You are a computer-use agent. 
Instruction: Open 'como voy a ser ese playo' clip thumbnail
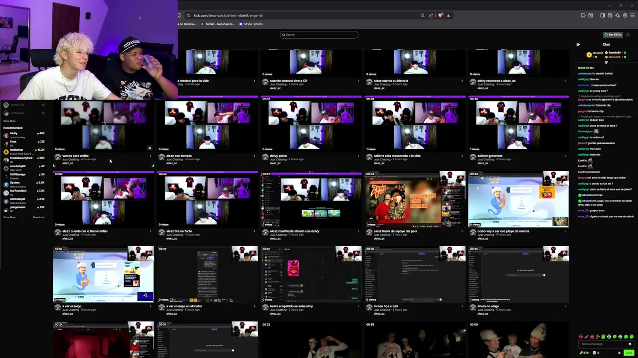coord(518,200)
